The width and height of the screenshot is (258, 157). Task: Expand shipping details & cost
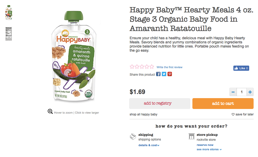(x=149, y=145)
